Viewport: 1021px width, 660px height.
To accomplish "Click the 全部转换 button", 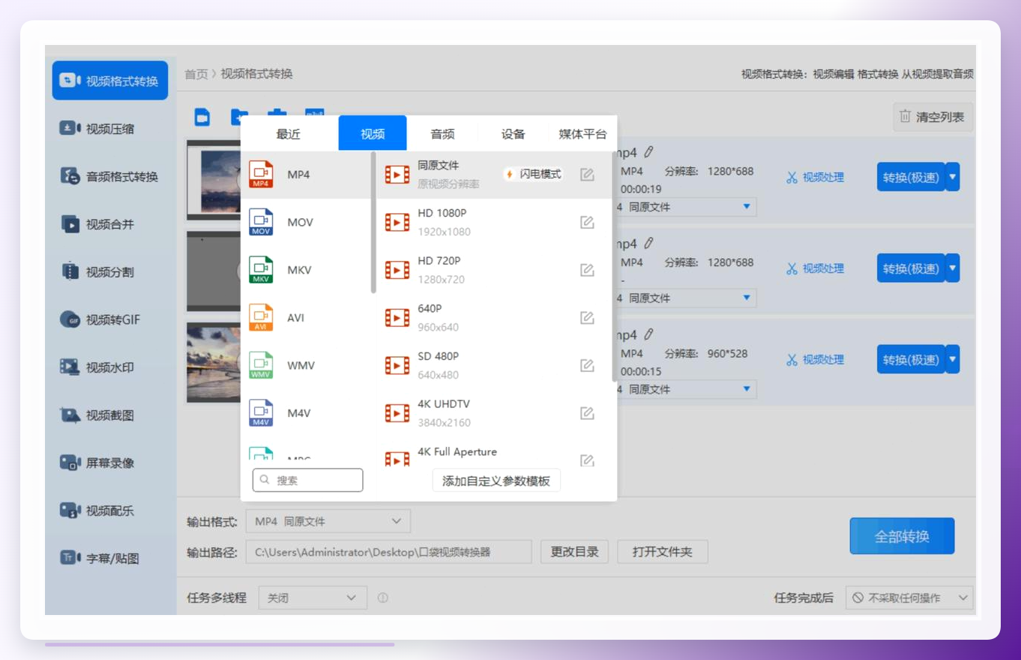I will [902, 536].
